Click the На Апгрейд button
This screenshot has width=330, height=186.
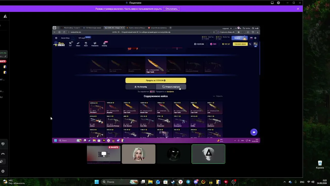141,87
